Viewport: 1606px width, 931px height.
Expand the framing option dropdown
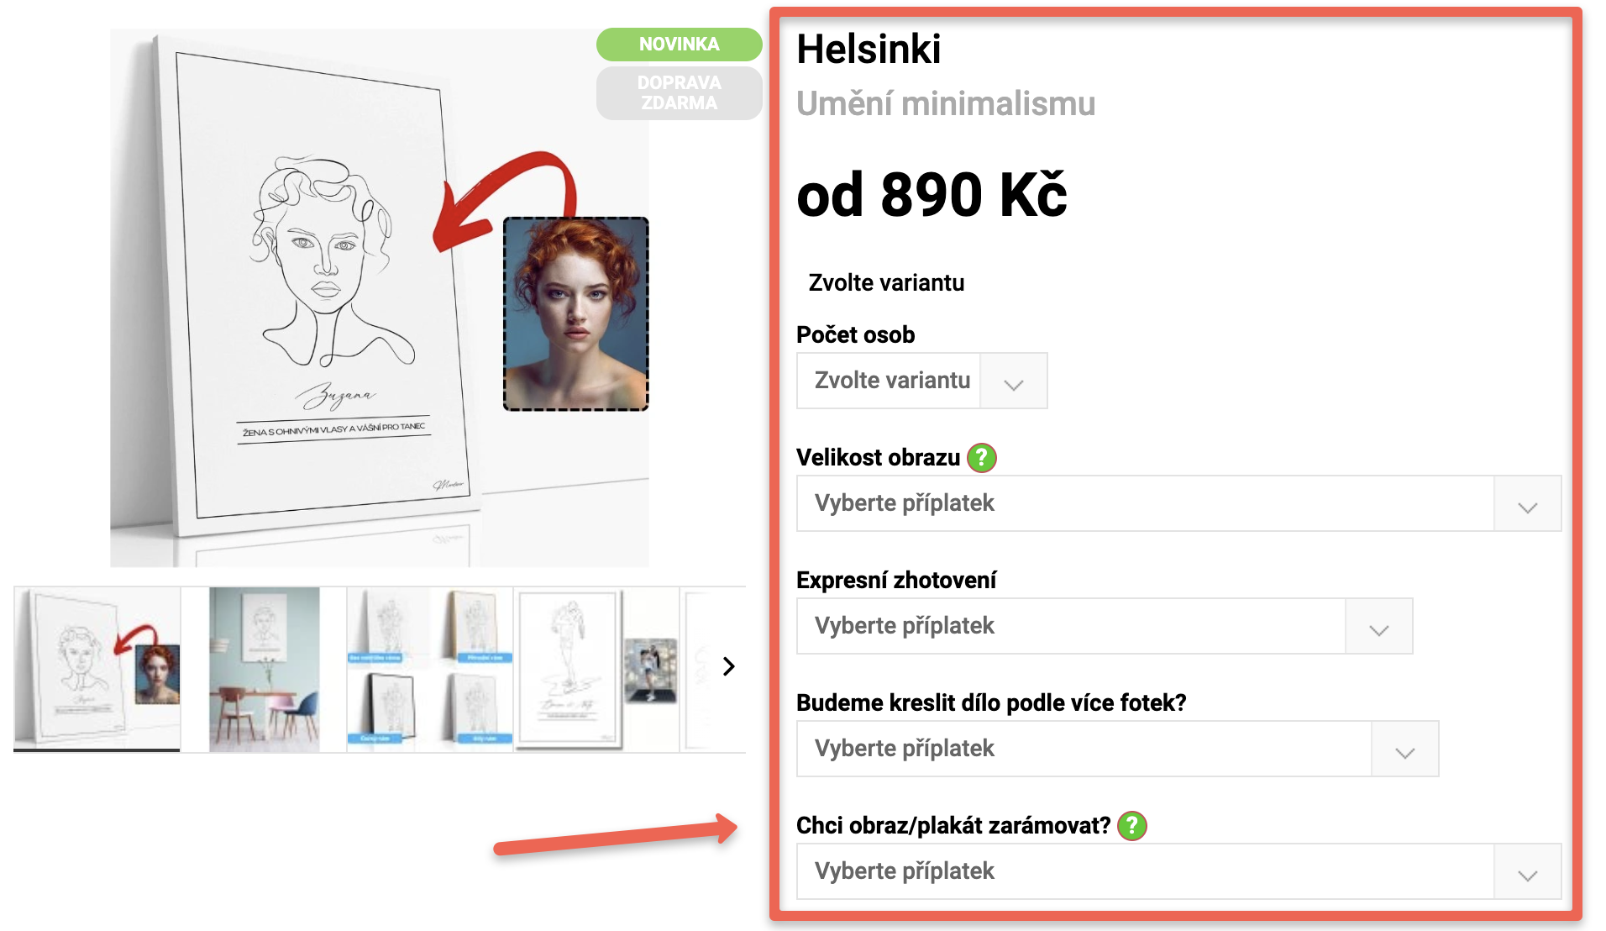tap(1178, 871)
